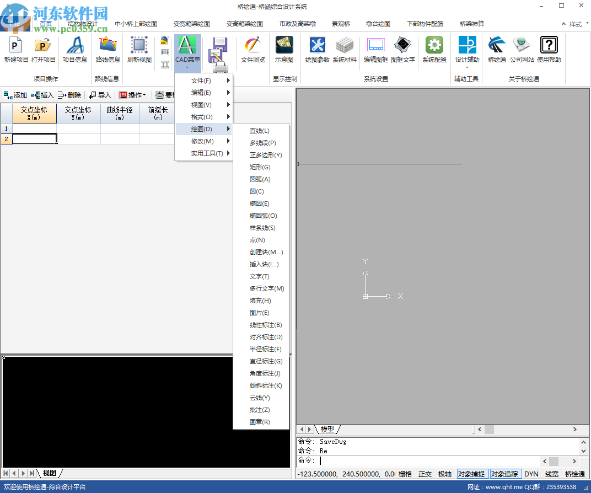Click the 交点坐标 X(m) column header
Image resolution: width=591 pixels, height=493 pixels.
point(34,113)
